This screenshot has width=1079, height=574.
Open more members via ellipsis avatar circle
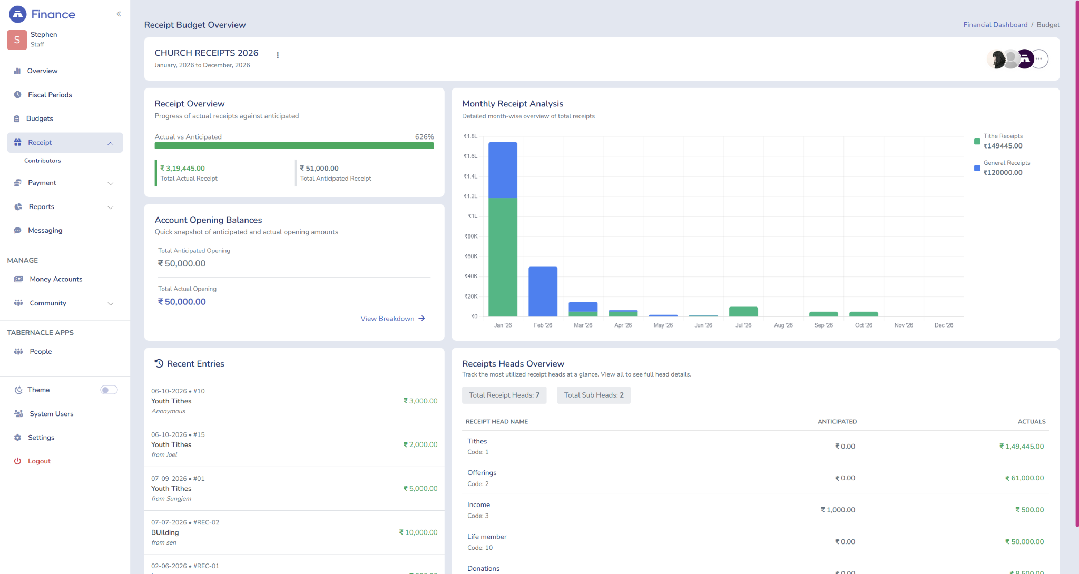(x=1039, y=59)
